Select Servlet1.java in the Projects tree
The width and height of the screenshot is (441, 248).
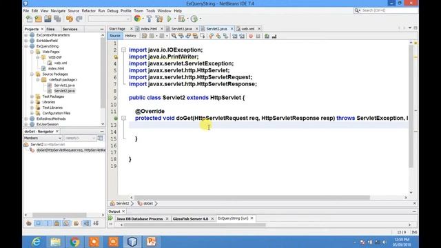point(64,85)
